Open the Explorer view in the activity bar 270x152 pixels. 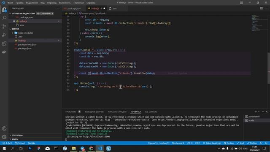(4, 10)
